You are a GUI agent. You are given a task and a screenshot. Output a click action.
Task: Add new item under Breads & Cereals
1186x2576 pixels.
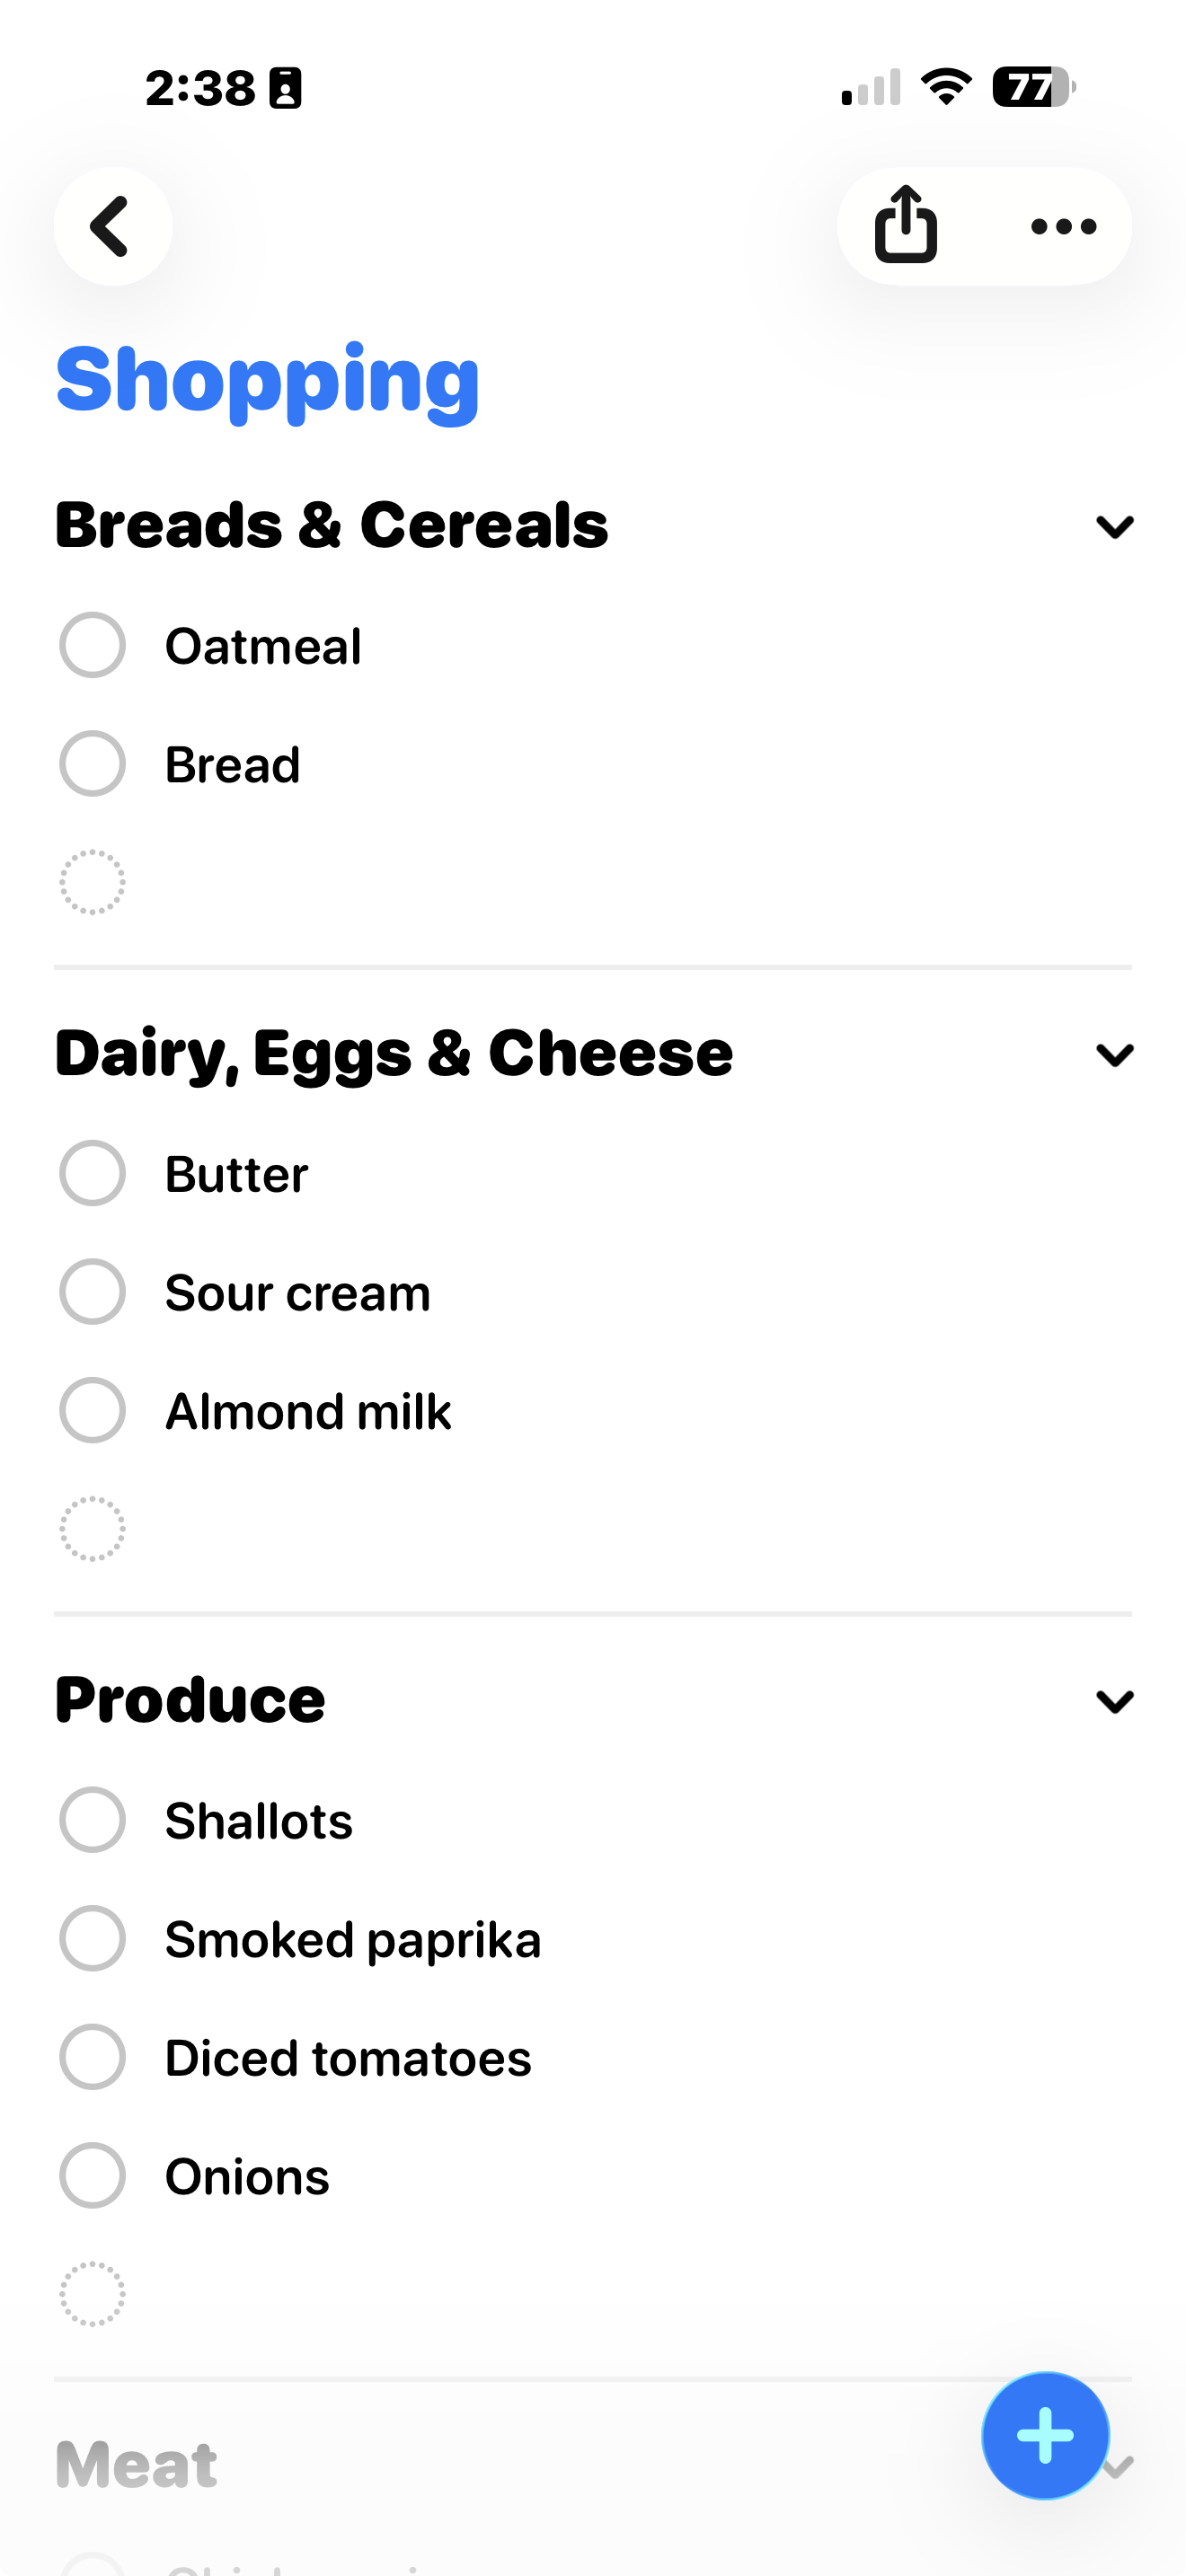click(x=92, y=882)
